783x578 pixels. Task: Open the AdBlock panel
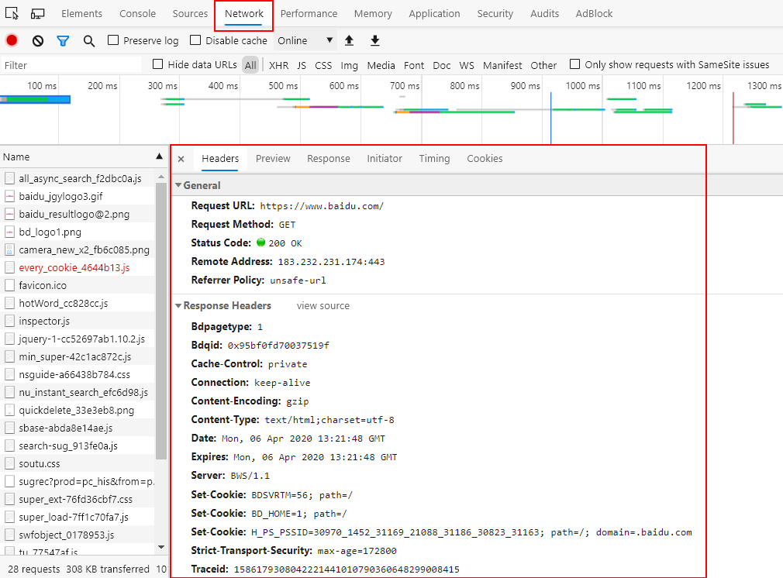tap(594, 13)
